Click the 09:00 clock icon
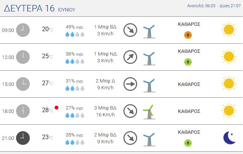Viewport: 243px width, 154px height. [23, 30]
